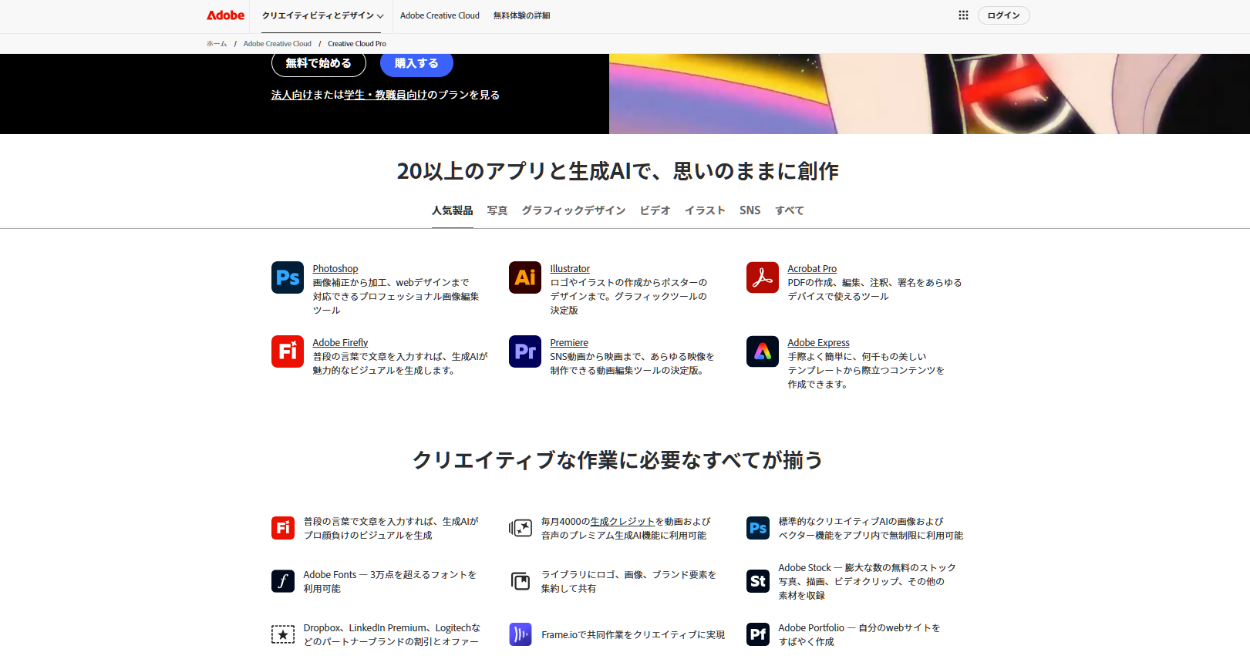Click the Illustrator Ai icon

[525, 277]
